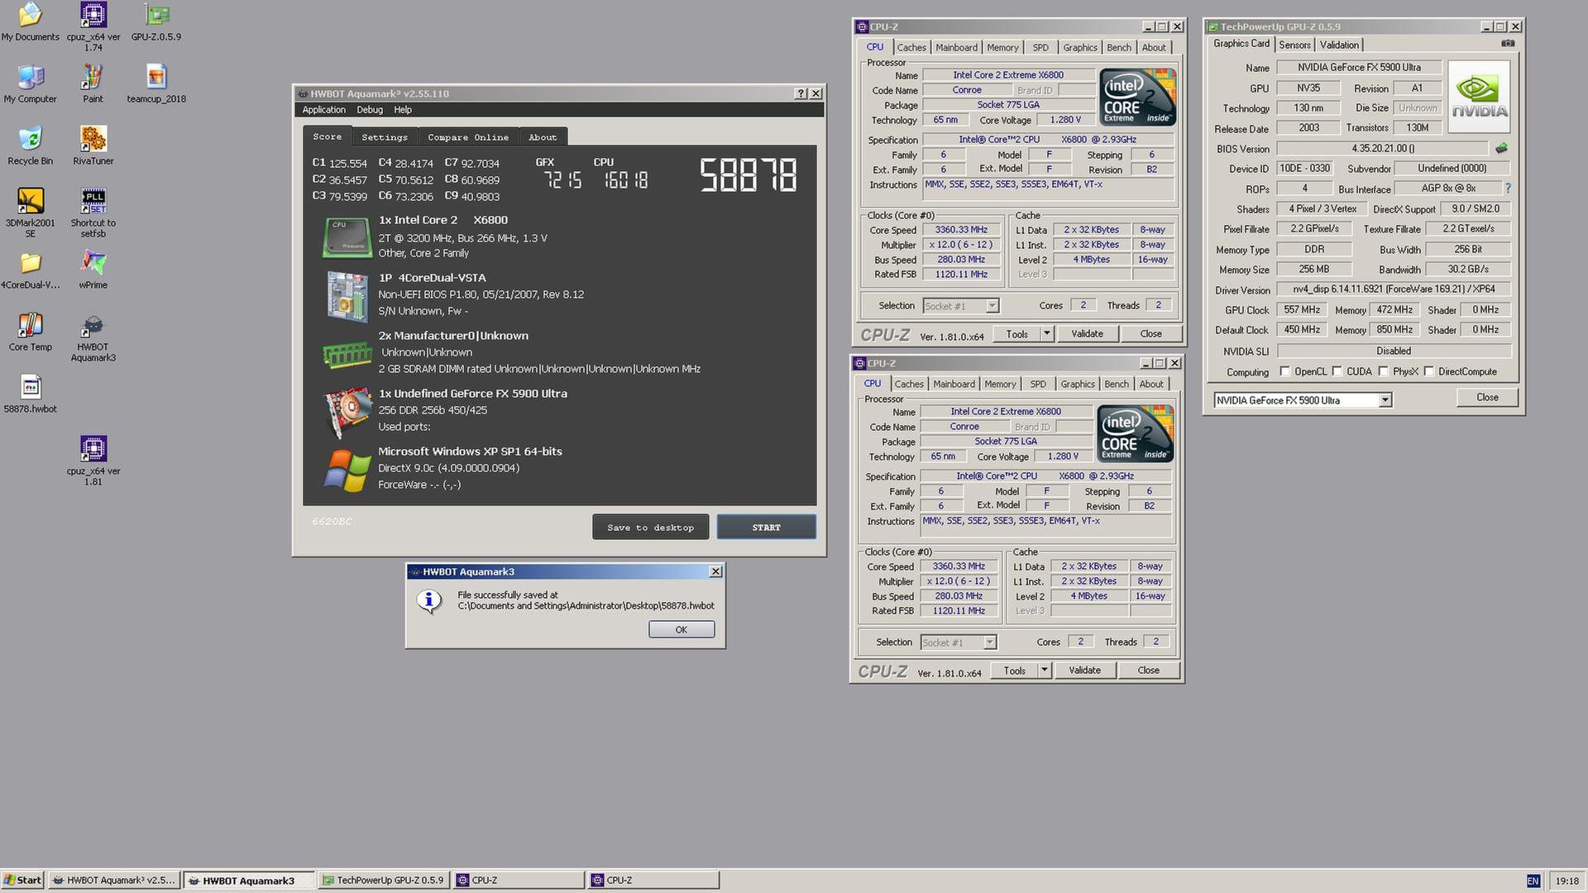
Task: Open the Validation tab in GPU-Z
Action: pyautogui.click(x=1338, y=45)
